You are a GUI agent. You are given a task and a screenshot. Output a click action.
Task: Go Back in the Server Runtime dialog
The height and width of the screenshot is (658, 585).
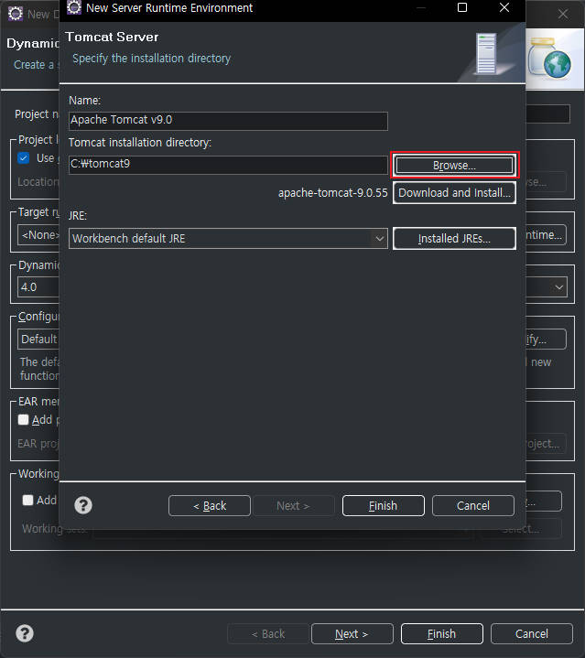pos(210,506)
